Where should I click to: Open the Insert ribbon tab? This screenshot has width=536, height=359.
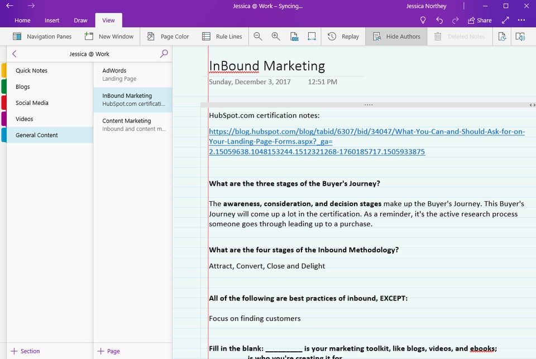click(52, 20)
